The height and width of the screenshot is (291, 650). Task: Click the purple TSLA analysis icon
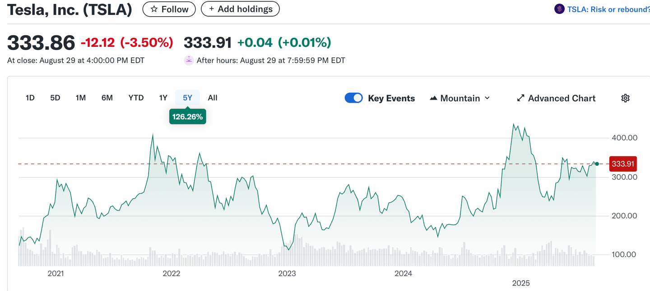559,9
